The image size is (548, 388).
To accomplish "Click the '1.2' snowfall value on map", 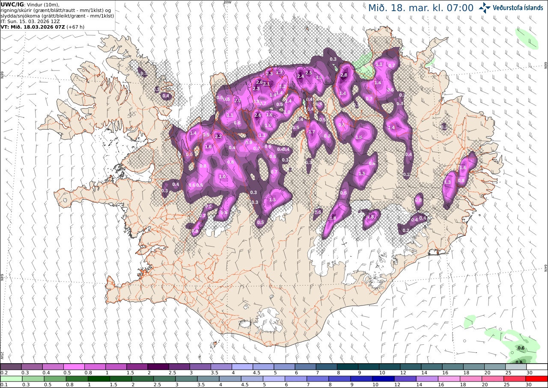I will pos(282,86).
